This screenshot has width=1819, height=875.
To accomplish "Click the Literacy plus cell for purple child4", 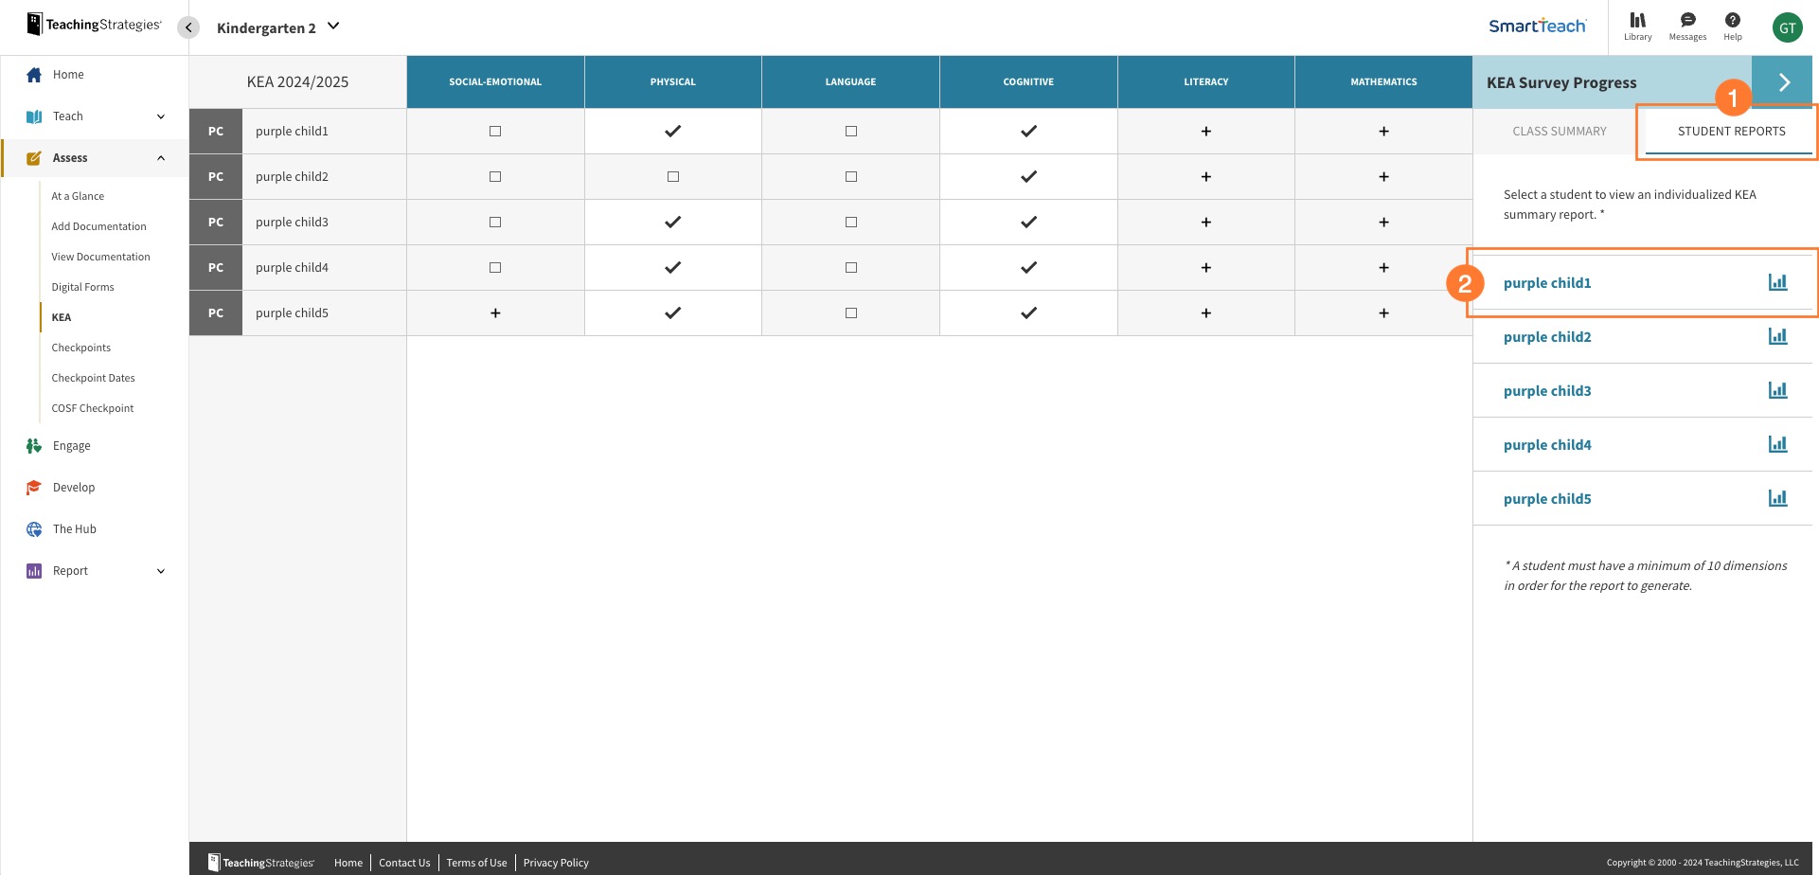I will coord(1205,267).
